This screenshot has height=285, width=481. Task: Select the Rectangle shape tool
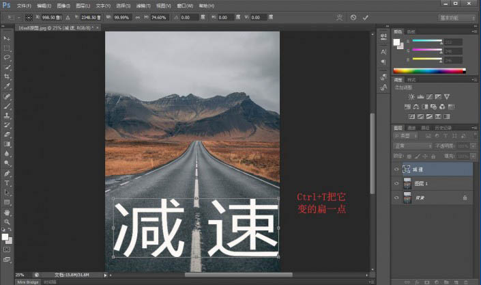[7, 202]
